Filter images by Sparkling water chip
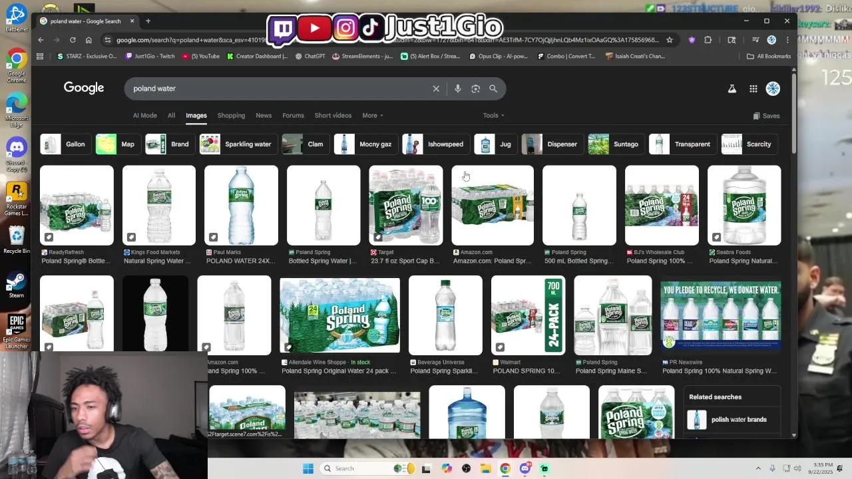852x479 pixels. 237,144
